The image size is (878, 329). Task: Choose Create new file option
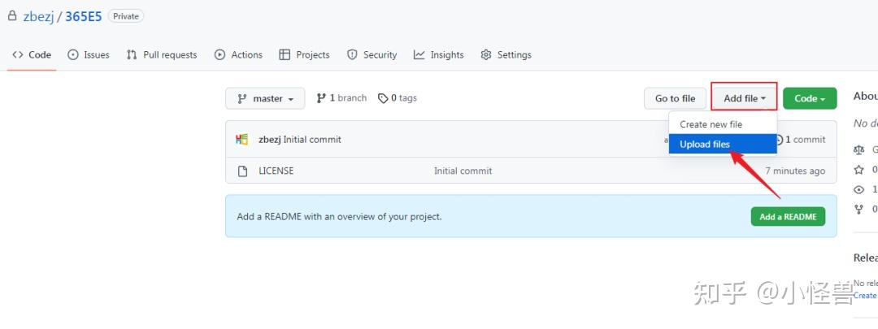click(711, 124)
